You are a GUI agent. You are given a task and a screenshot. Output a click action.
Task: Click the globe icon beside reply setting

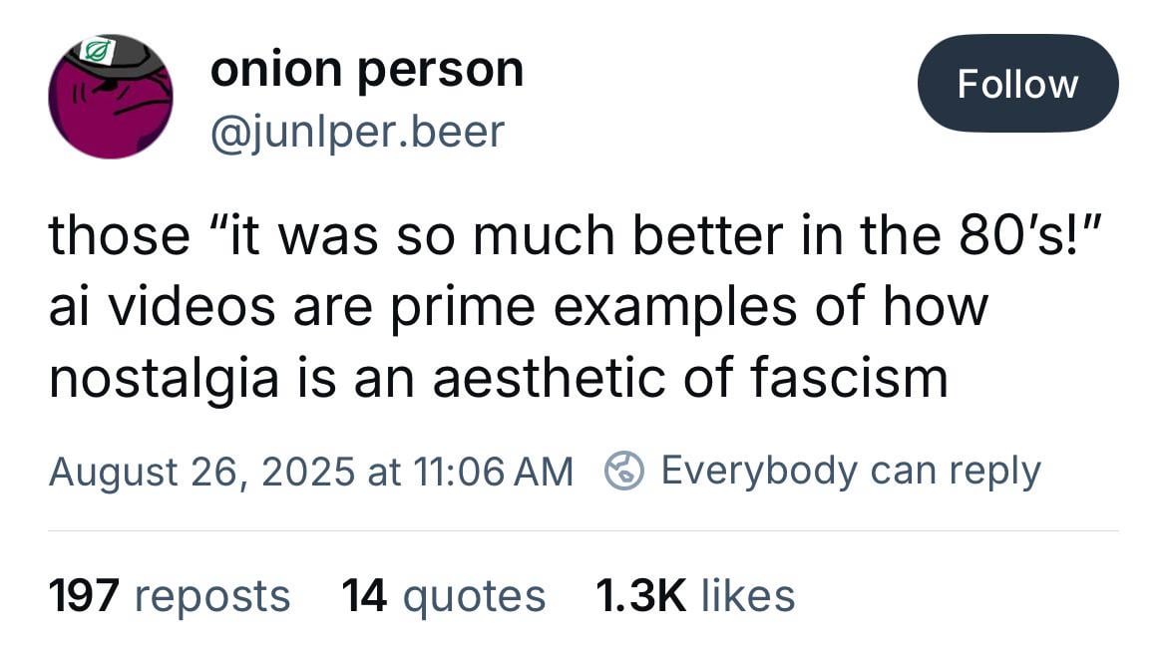pyautogui.click(x=623, y=471)
